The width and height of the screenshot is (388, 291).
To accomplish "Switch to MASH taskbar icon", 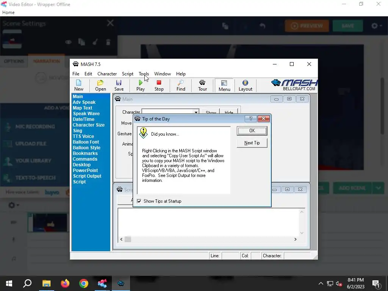I will pyautogui.click(x=121, y=283).
